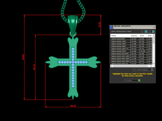Select the Yellow Gold:22KY row
This screenshot has width=162, height=121.
tap(131, 51)
